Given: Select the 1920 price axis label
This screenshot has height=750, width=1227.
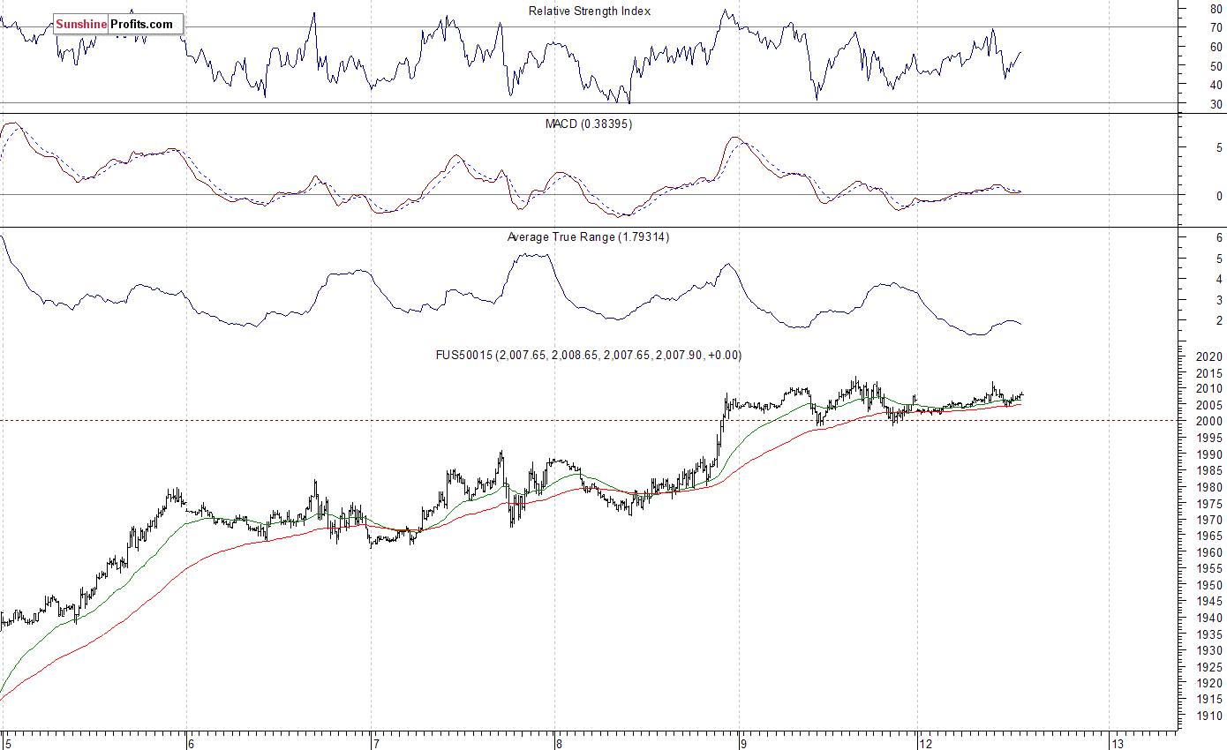Looking at the screenshot, I should pos(1210,684).
